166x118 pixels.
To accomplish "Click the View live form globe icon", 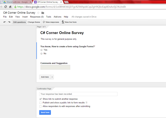I will click(63, 22).
